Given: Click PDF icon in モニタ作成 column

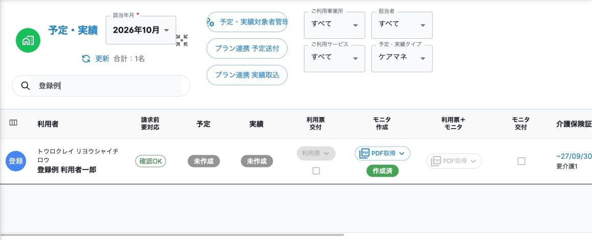Looking at the screenshot, I should [x=364, y=153].
